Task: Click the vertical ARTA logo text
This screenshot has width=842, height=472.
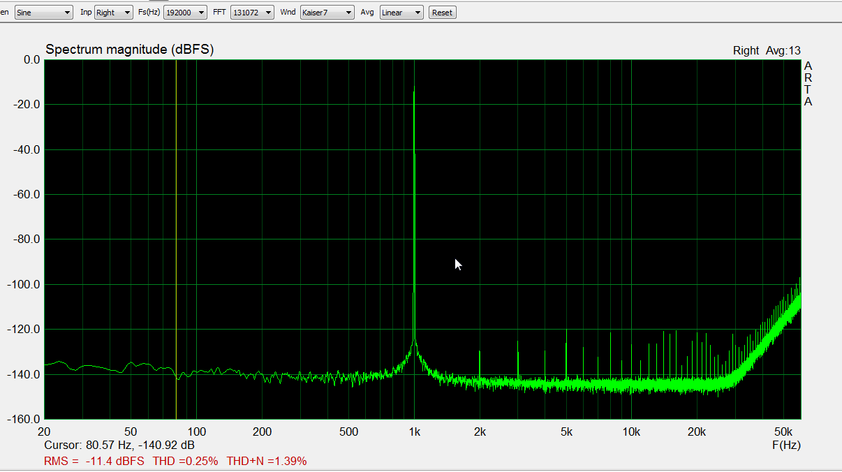Action: click(808, 84)
